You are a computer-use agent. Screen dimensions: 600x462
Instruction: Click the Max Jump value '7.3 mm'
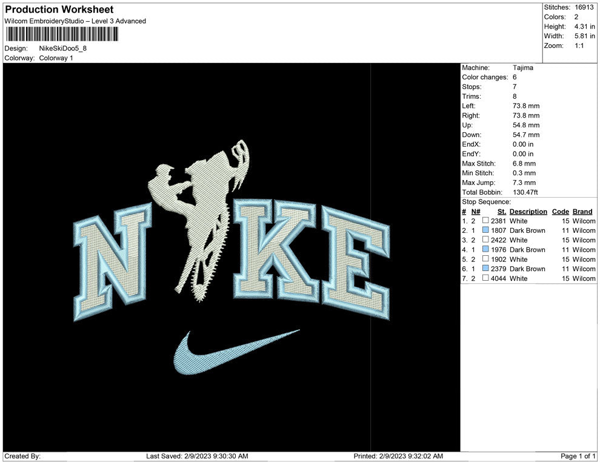[524, 182]
